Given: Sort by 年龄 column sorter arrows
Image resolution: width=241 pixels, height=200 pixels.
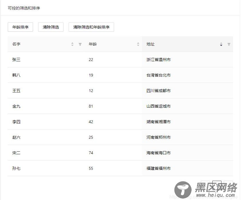Looking at the screenshot, I should click(138, 44).
